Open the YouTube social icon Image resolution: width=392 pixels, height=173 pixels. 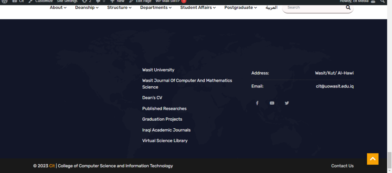(x=272, y=103)
